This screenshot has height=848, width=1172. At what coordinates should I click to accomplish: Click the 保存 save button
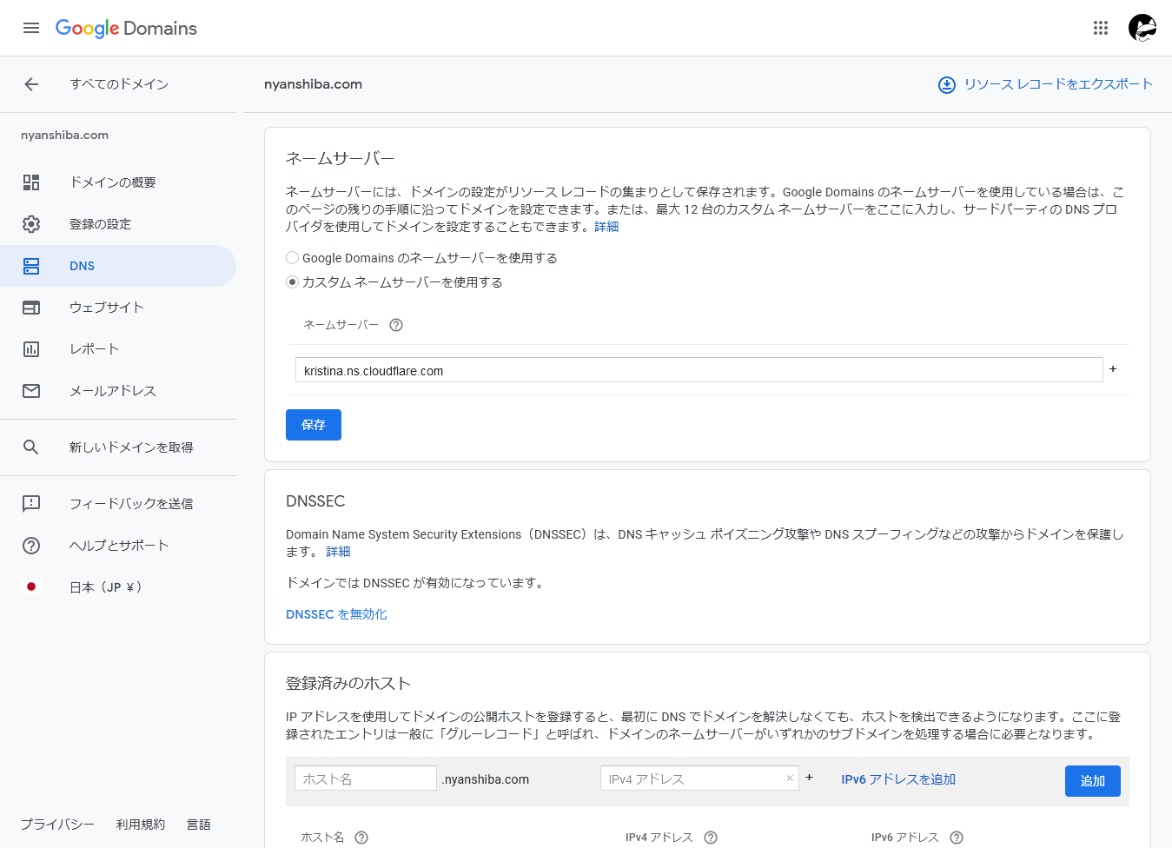[313, 424]
